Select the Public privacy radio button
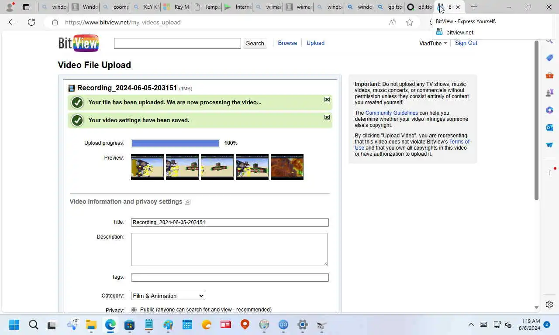 coord(134,310)
